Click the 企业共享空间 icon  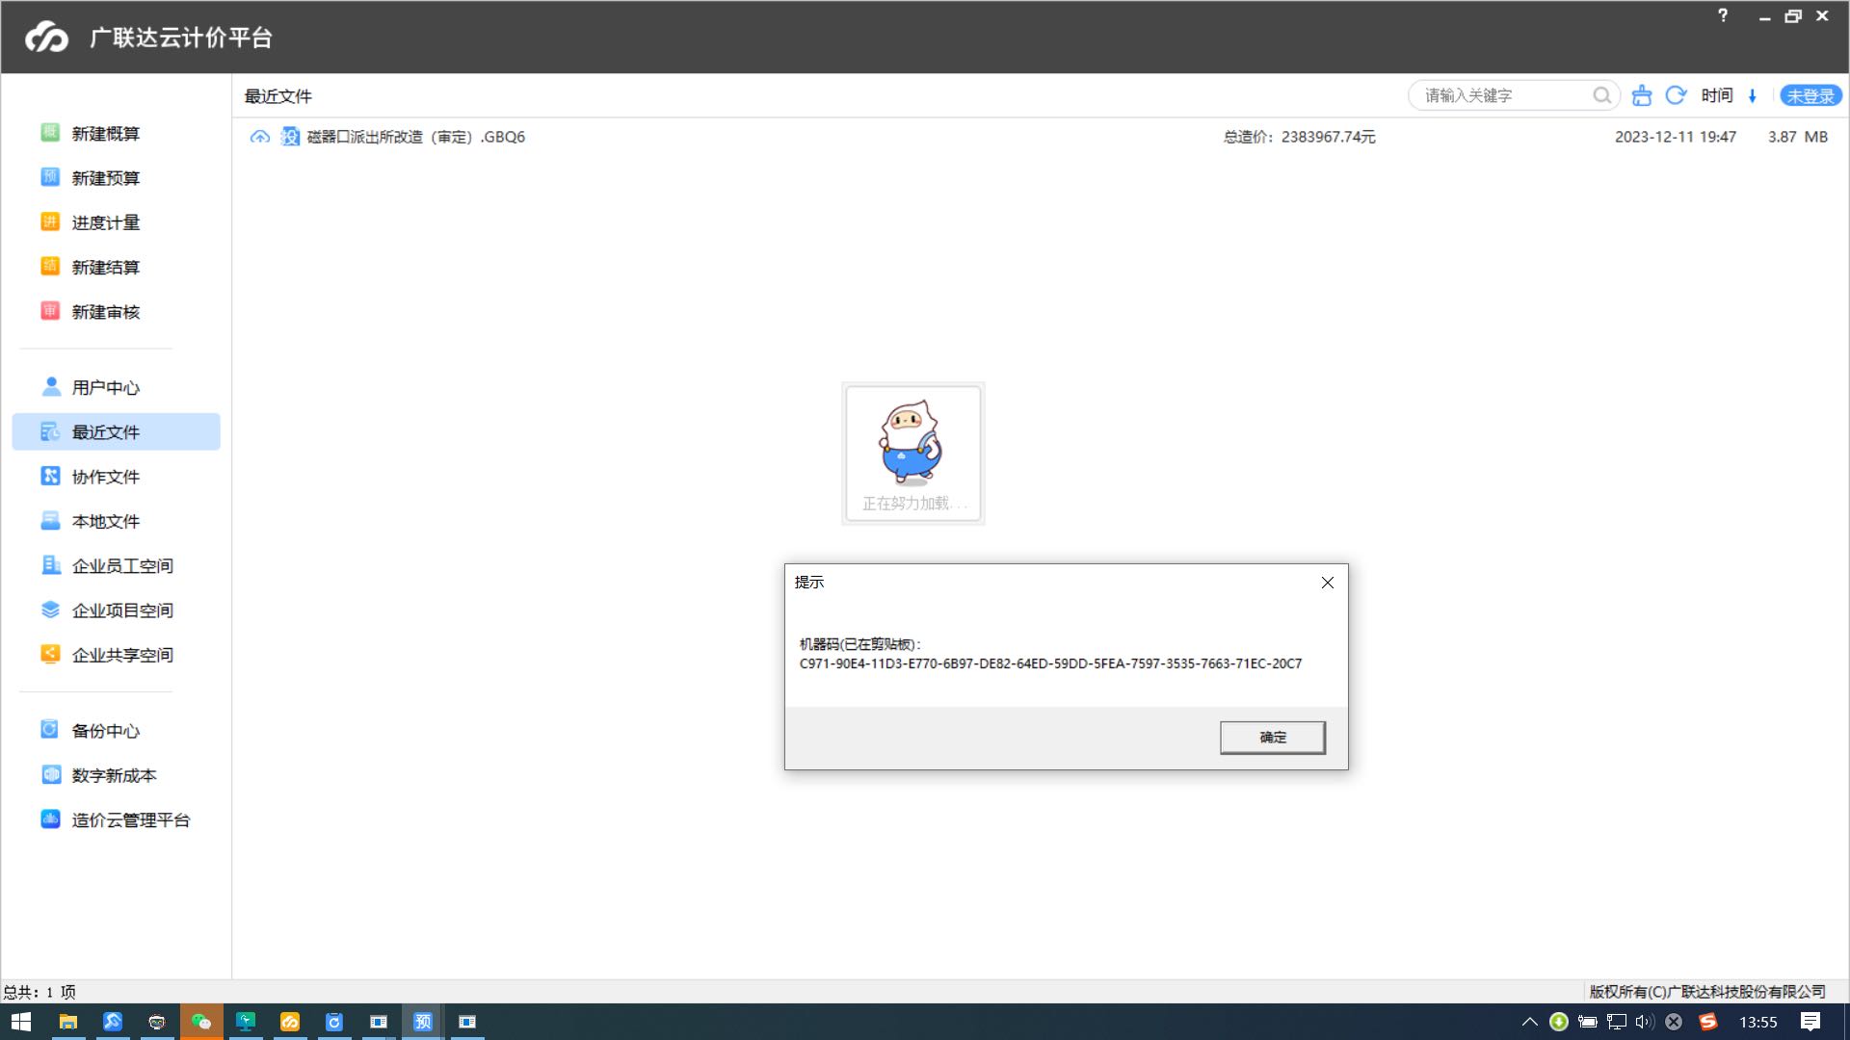50,654
